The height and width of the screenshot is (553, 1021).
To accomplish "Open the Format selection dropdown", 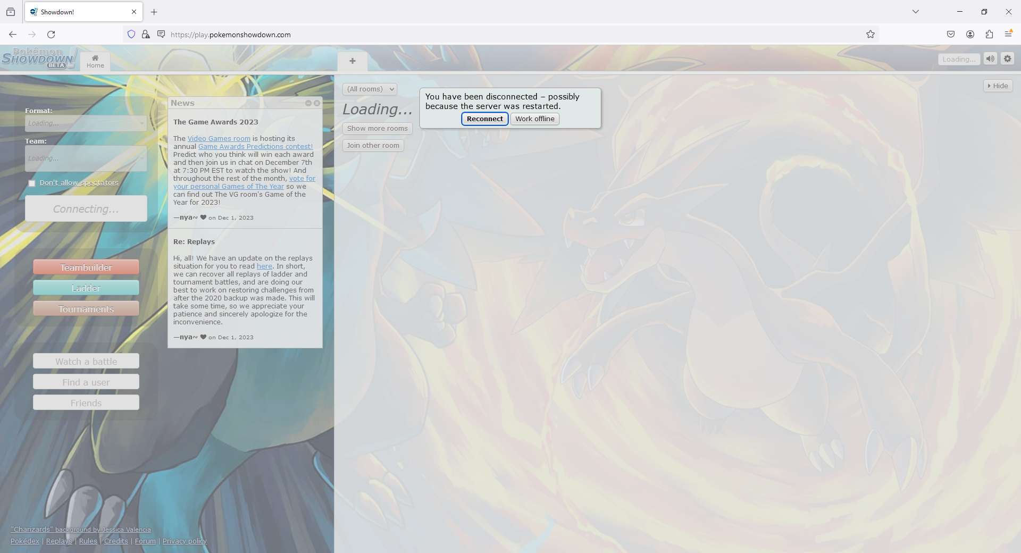I will (86, 123).
